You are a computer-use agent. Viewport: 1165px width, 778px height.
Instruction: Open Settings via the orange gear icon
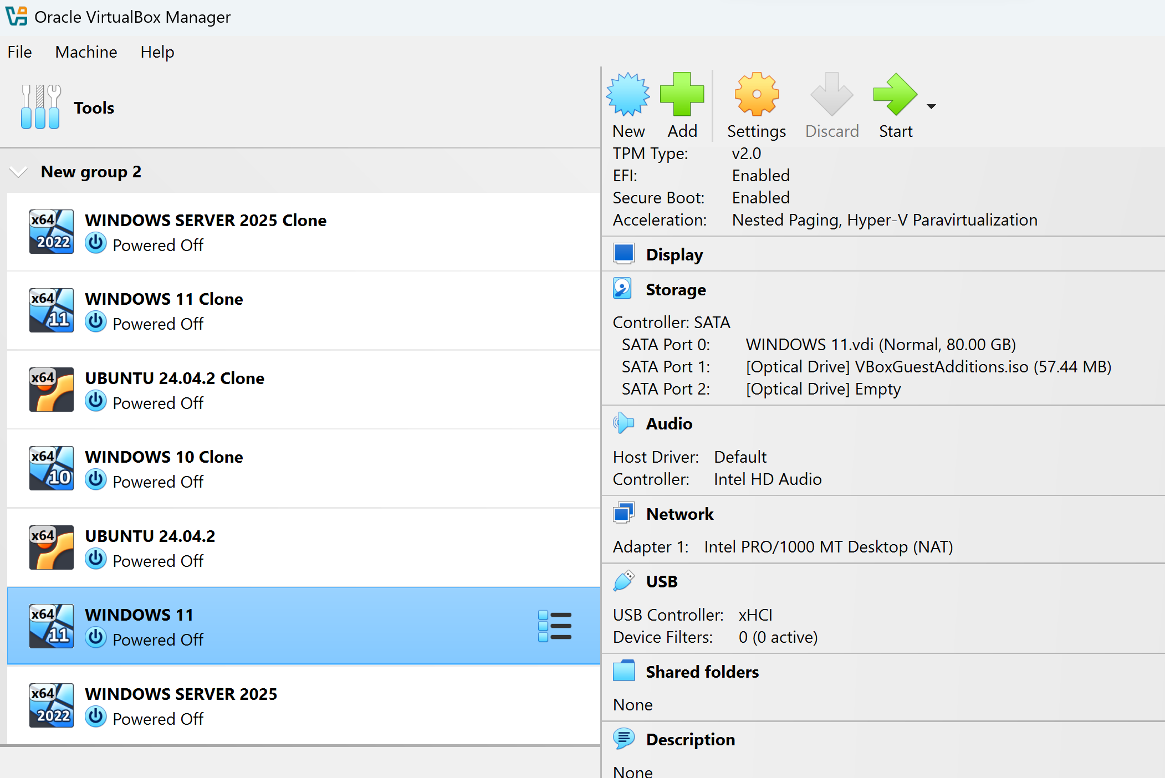coord(756,95)
